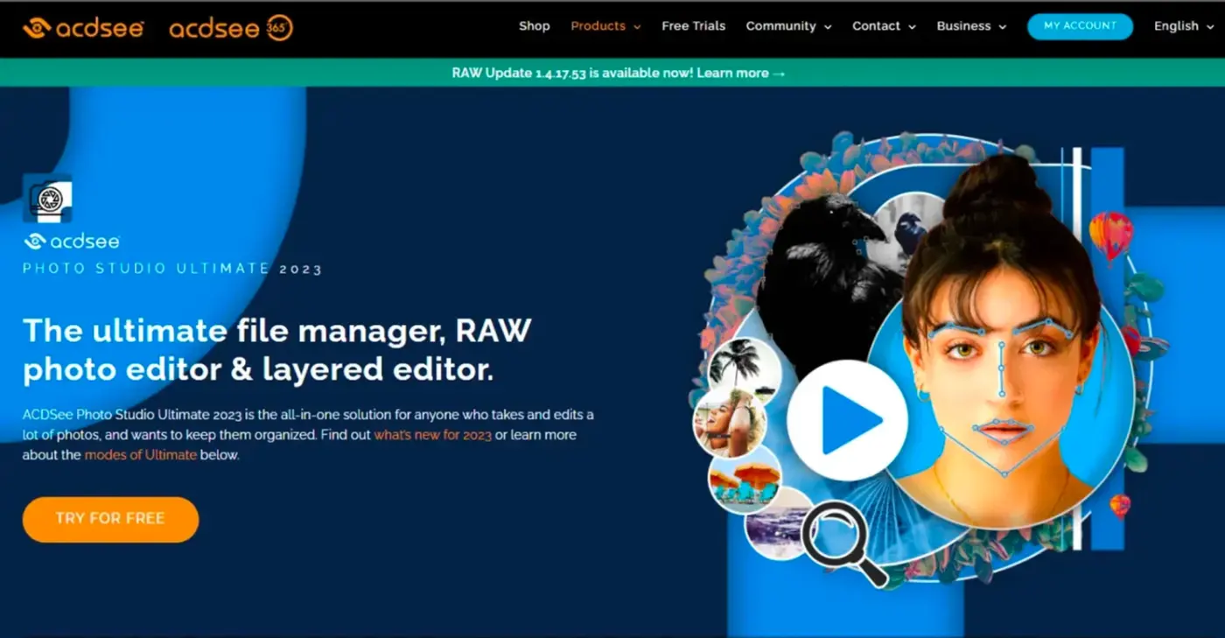The height and width of the screenshot is (638, 1225).
Task: Click the Photo Studio Ultimate product icon
Action: pyautogui.click(x=47, y=198)
